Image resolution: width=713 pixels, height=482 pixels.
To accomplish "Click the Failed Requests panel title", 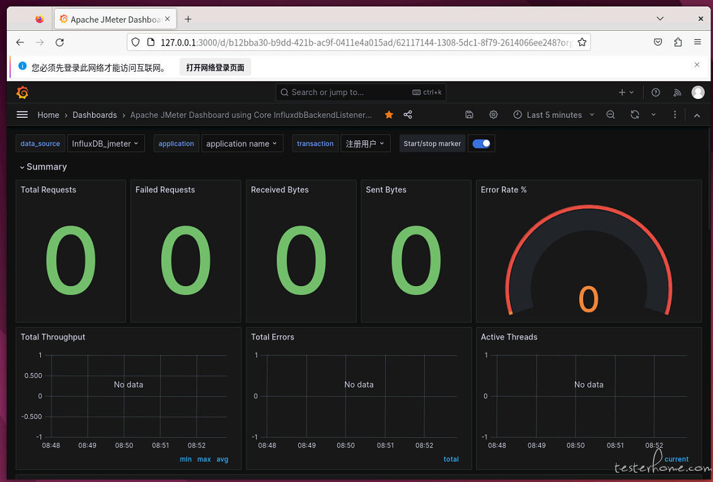I will [x=165, y=190].
